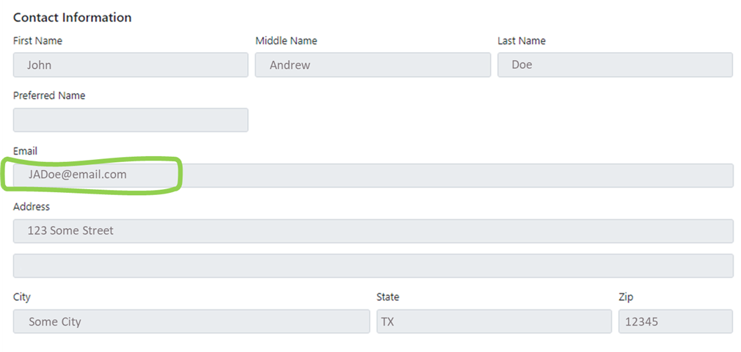Image resolution: width=741 pixels, height=352 pixels.
Task: Click the Zip label
Action: (626, 297)
